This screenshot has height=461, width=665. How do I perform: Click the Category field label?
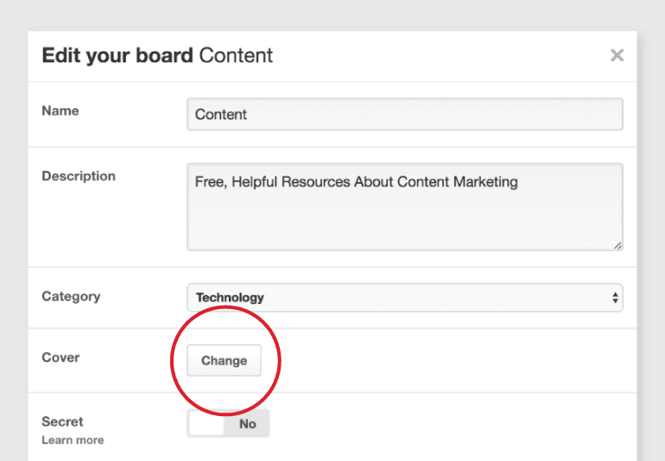(71, 296)
